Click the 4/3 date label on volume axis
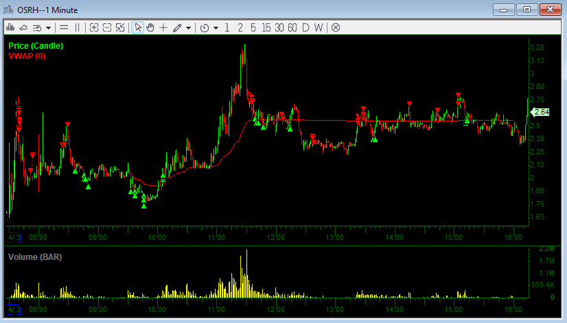Viewport: 567px width, 323px height. (x=14, y=310)
